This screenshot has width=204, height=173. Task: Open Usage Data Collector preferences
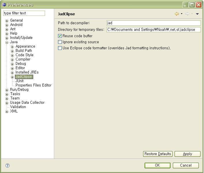[x=27, y=103]
